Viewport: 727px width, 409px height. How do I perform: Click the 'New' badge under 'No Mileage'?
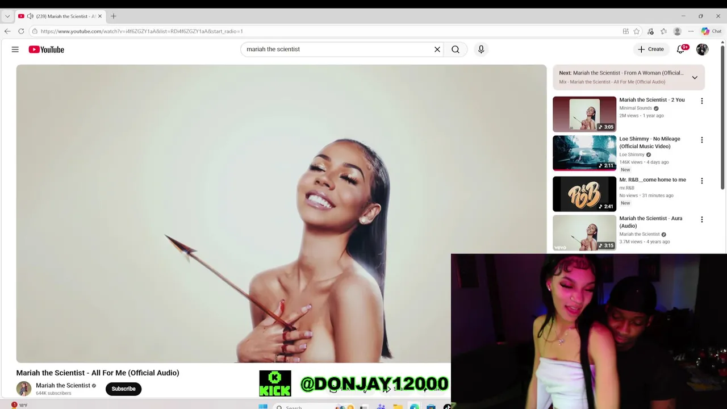click(x=625, y=170)
